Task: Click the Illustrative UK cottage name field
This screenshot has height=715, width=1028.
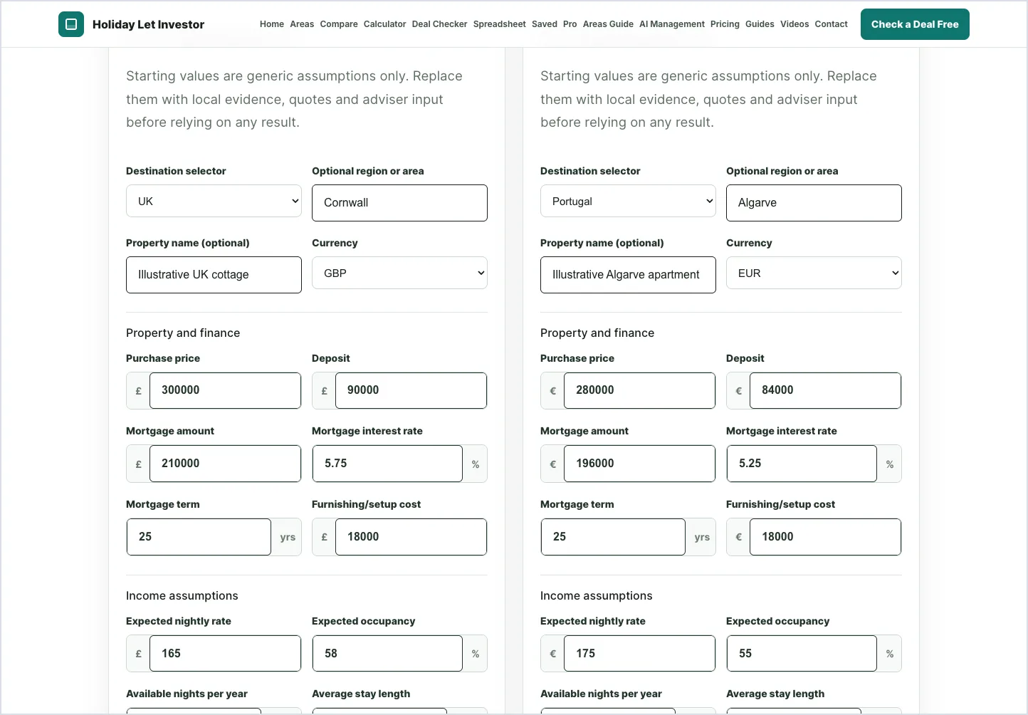Action: [214, 275]
